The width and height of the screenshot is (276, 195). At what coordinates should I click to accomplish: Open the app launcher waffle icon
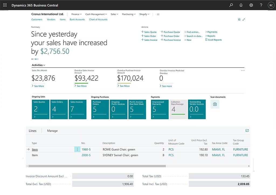click(5, 5)
